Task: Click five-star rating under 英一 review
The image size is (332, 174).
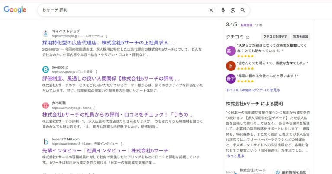Action: point(245,56)
